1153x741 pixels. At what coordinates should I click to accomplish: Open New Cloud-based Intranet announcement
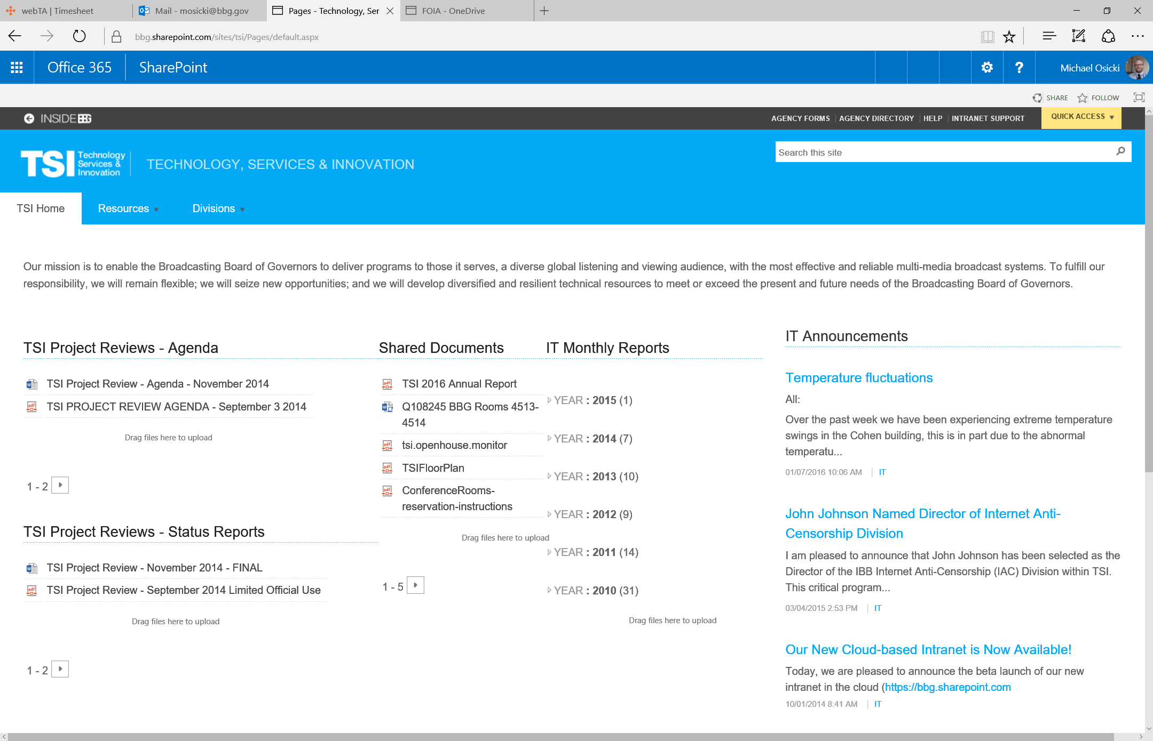tap(928, 649)
